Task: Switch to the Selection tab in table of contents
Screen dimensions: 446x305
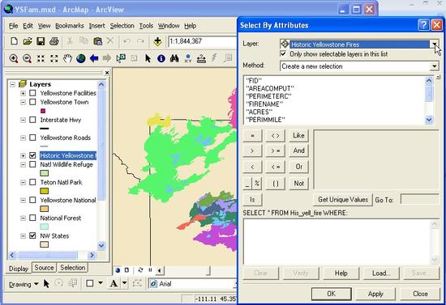Action: [72, 268]
